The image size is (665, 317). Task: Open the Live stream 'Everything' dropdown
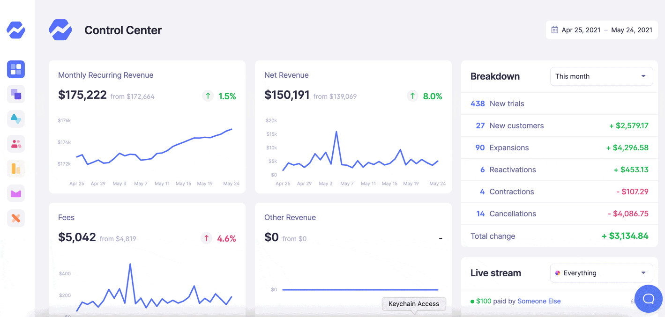(x=601, y=273)
